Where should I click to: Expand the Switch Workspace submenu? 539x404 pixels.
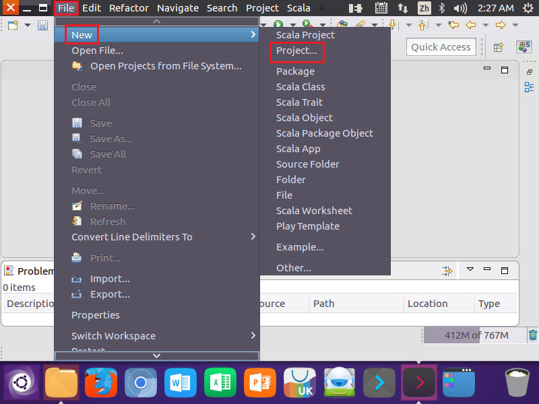click(156, 335)
